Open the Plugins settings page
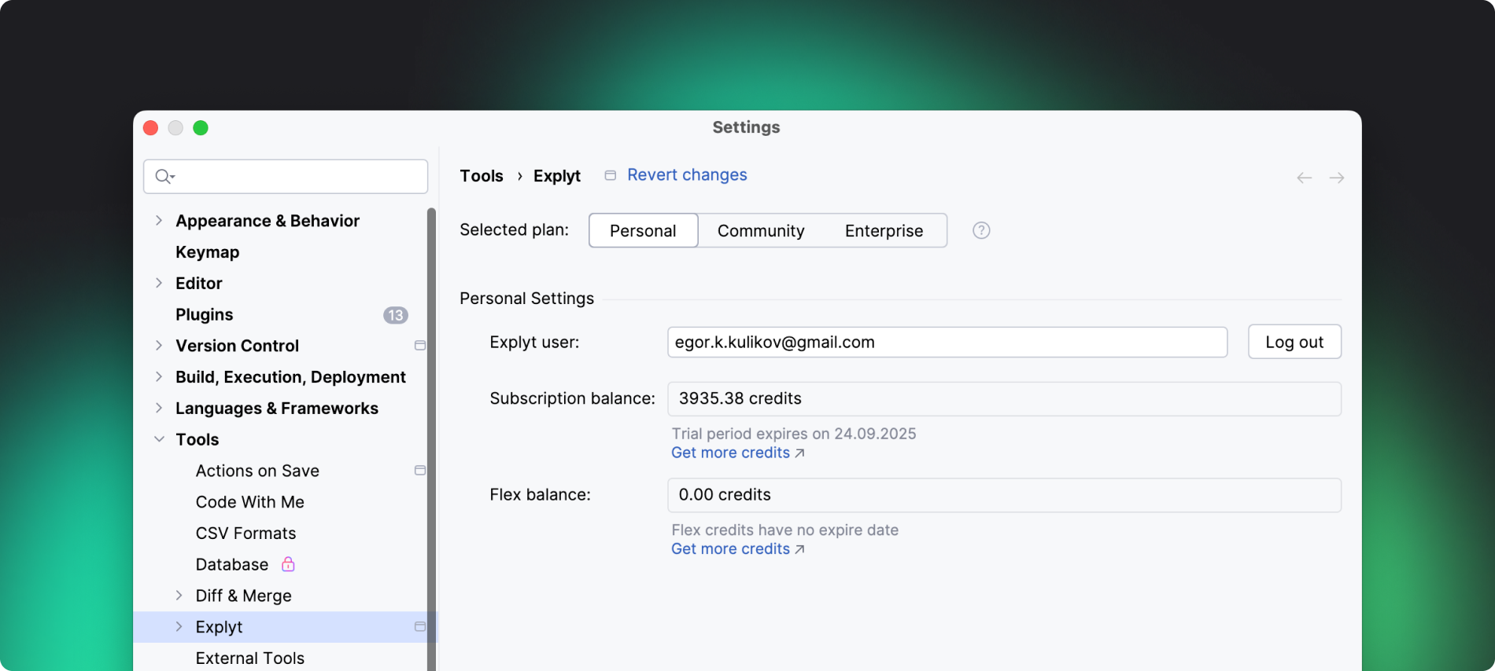 204,314
